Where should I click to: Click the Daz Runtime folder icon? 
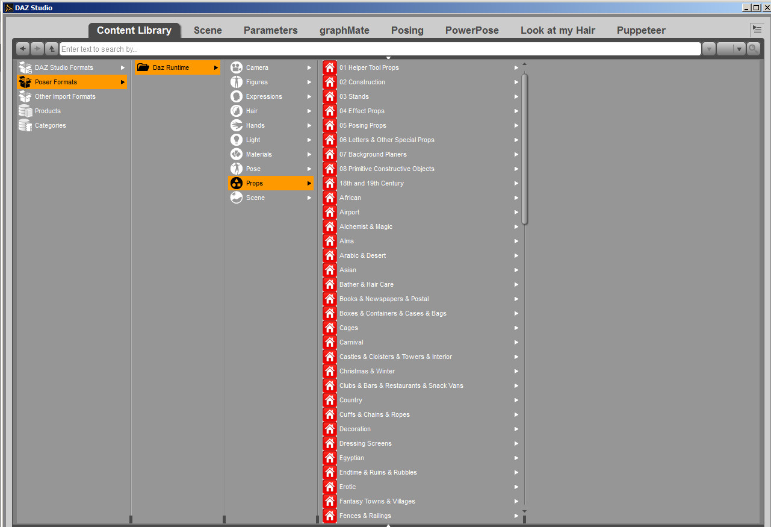pos(143,67)
